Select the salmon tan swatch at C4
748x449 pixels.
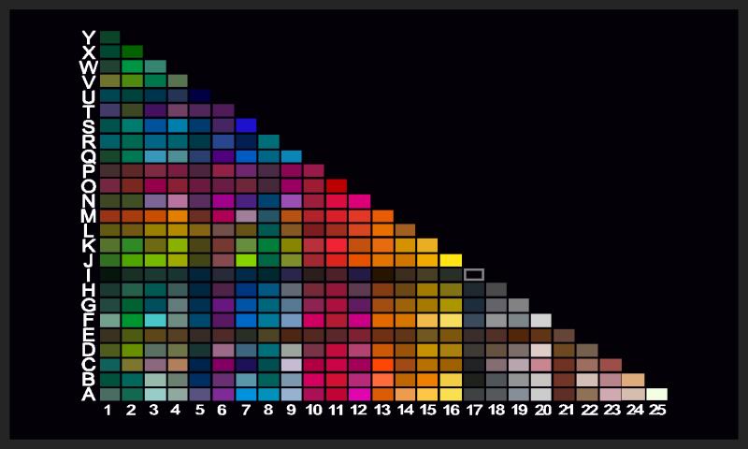click(x=178, y=365)
